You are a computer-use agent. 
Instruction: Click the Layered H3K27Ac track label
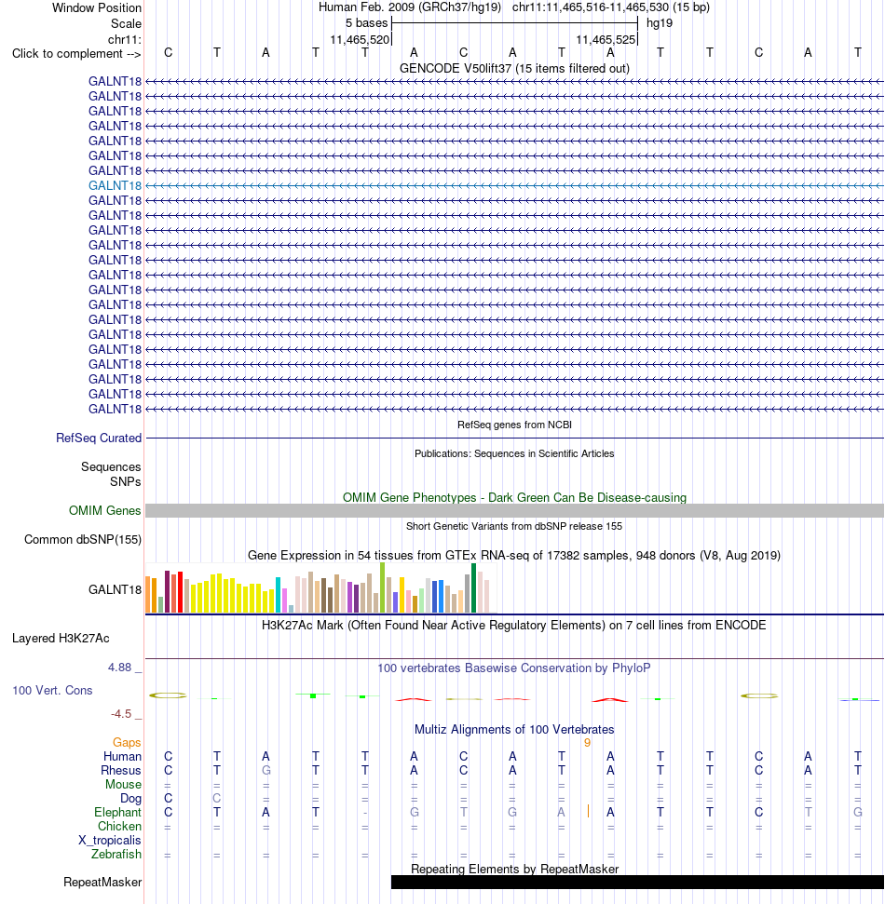(x=61, y=639)
